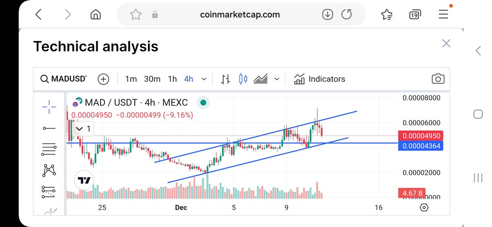Screen dimensions: 492x227
Task: Open the browser tabs counter
Action: pos(415,15)
